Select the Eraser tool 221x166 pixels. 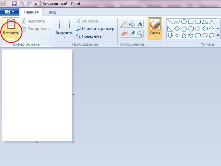[x=124, y=34]
